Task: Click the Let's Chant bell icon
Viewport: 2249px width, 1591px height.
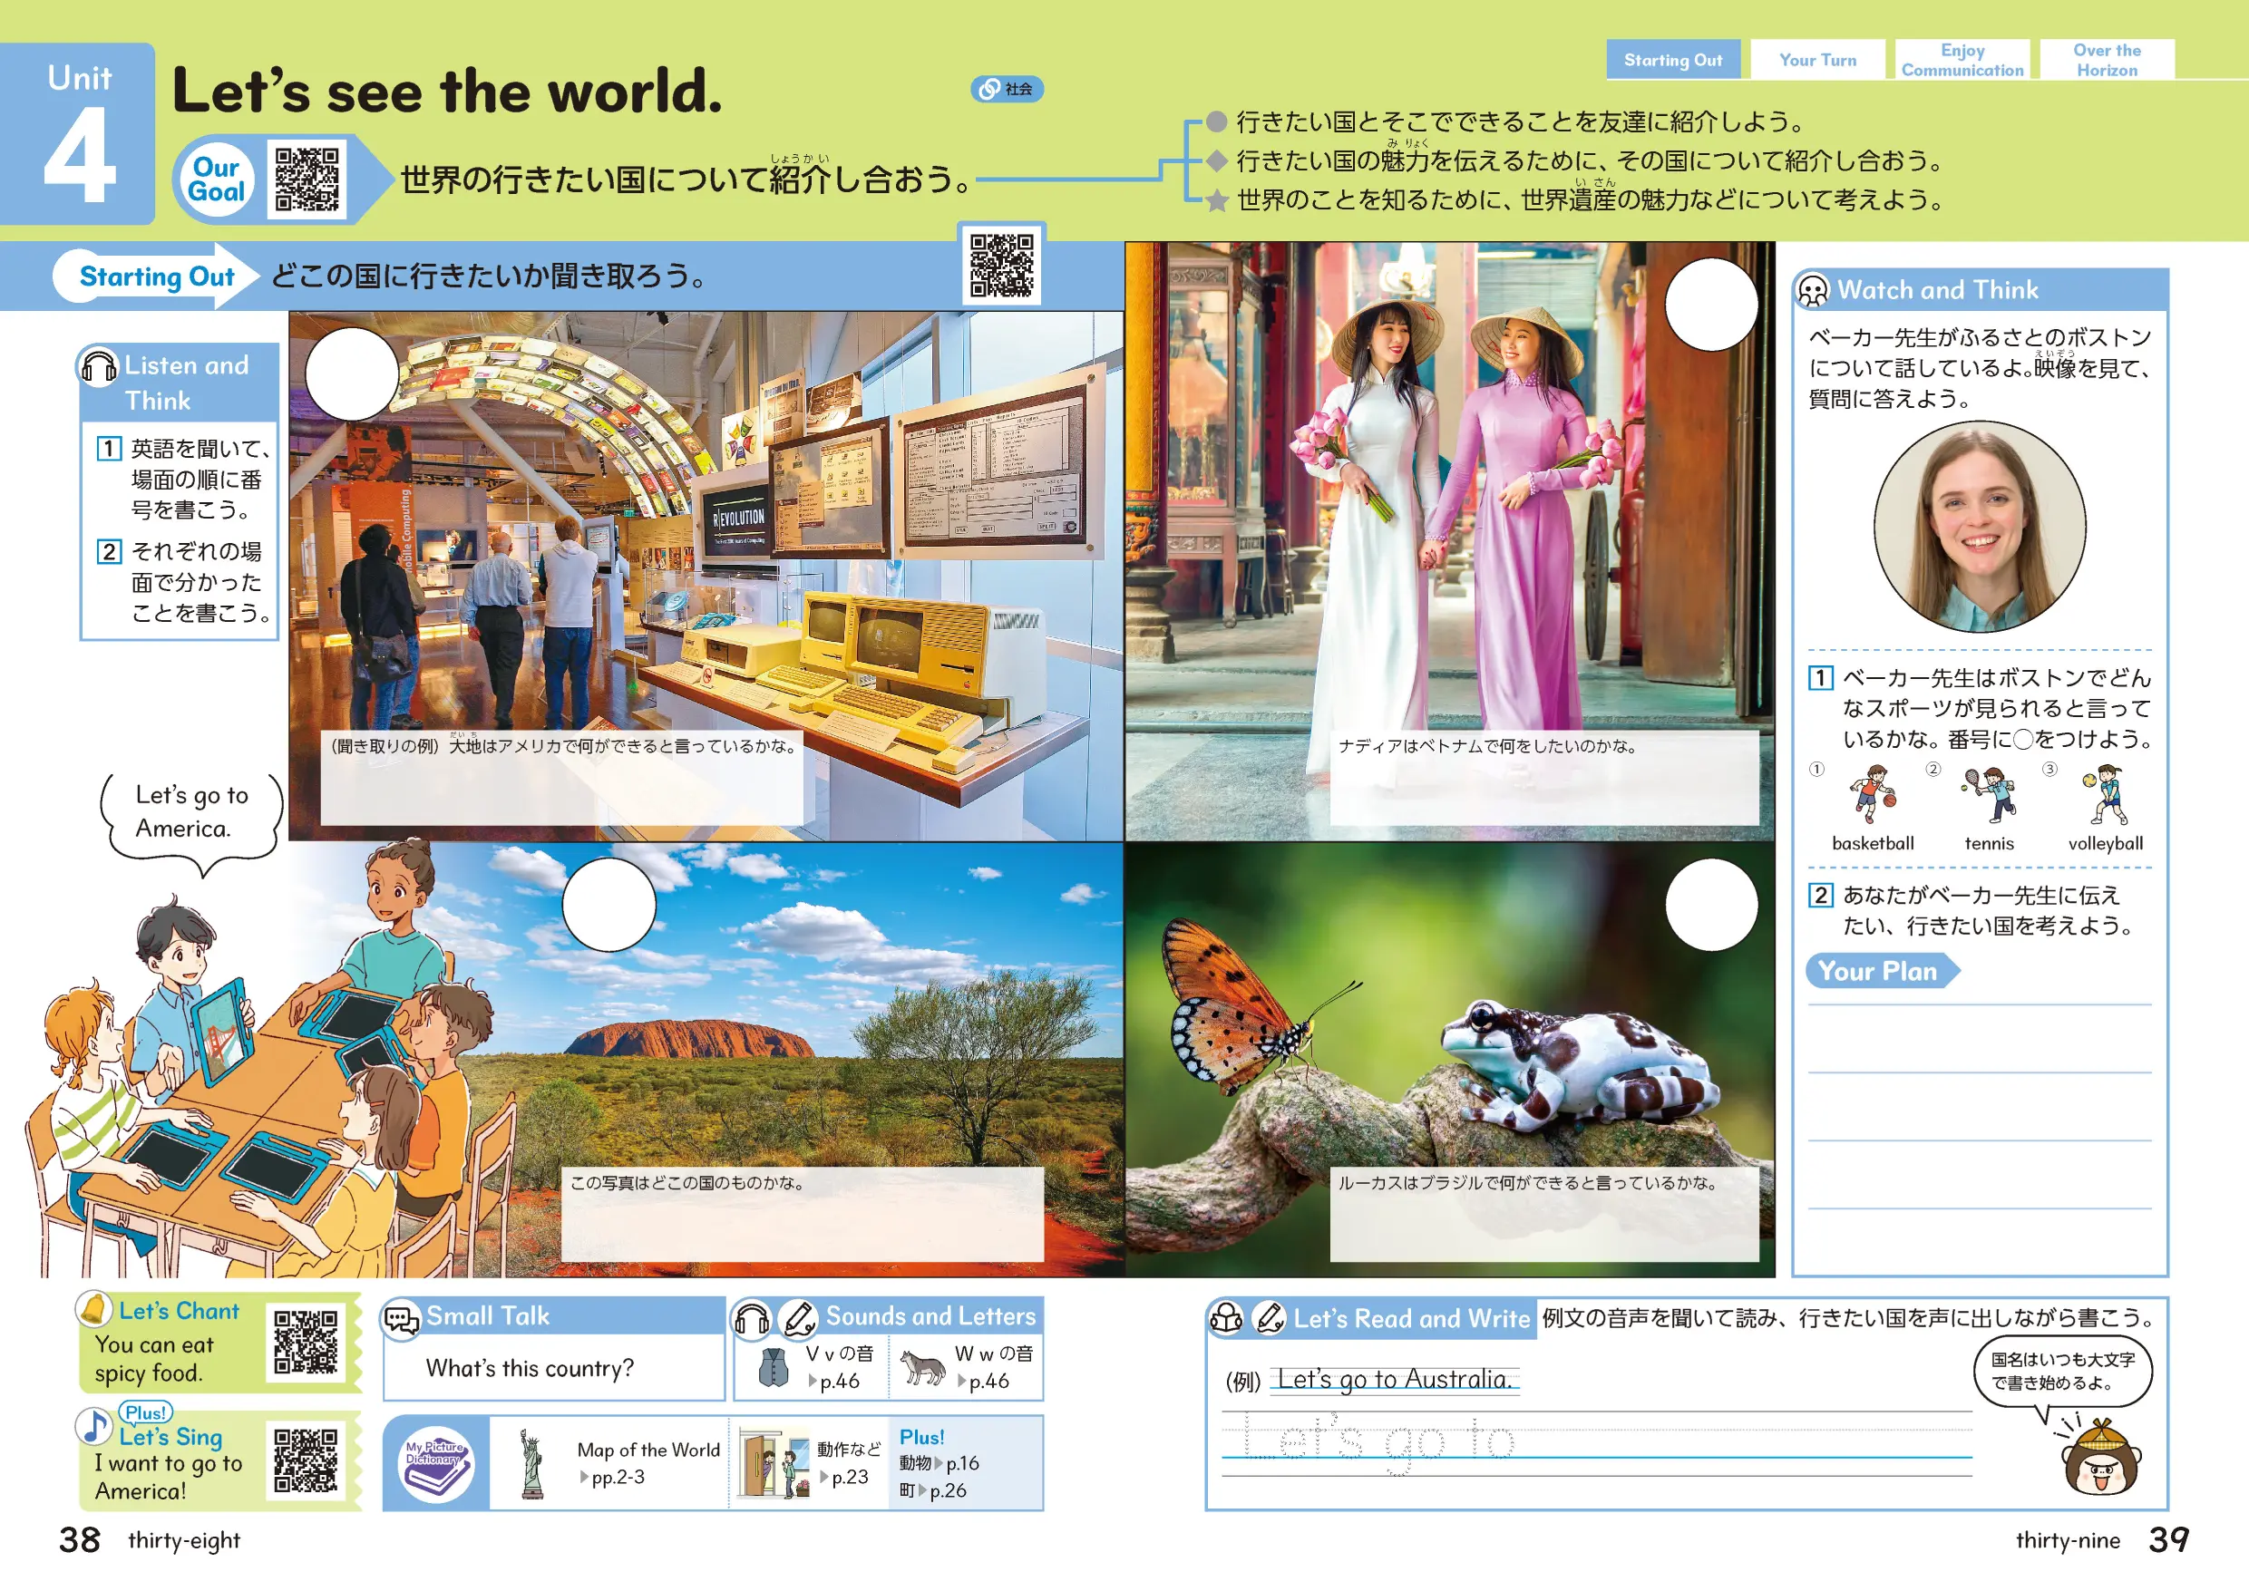Action: (x=94, y=1309)
